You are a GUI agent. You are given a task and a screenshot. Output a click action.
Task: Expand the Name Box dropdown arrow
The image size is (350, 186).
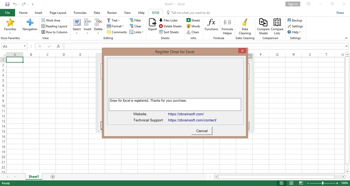[25, 46]
